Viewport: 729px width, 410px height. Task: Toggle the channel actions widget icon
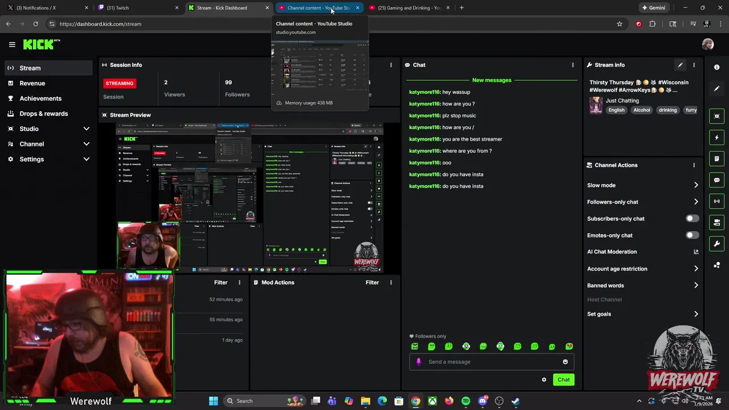click(x=717, y=222)
